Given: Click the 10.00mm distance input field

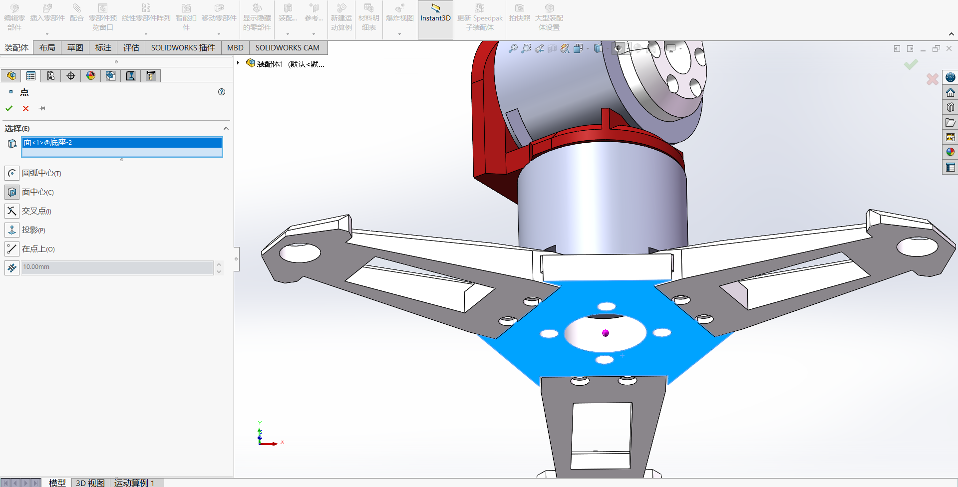Looking at the screenshot, I should point(117,267).
